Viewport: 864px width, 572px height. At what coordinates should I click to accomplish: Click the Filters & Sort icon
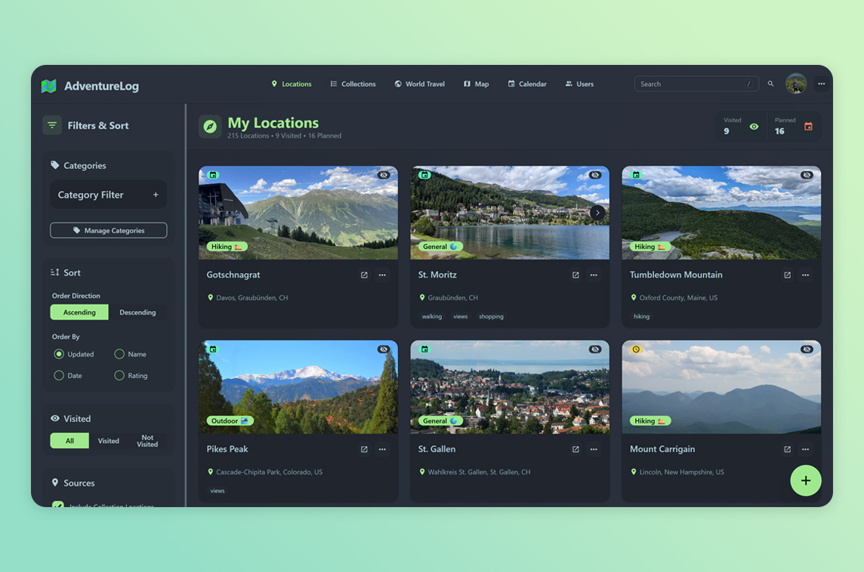coord(52,126)
